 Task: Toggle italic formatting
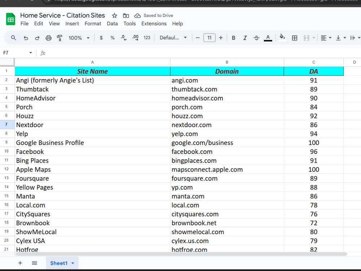tap(245, 38)
